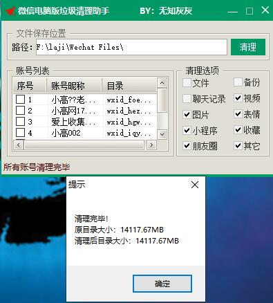The height and width of the screenshot is (303, 273).
Task: Click the red rocket app icon
Action: (x=10, y=11)
